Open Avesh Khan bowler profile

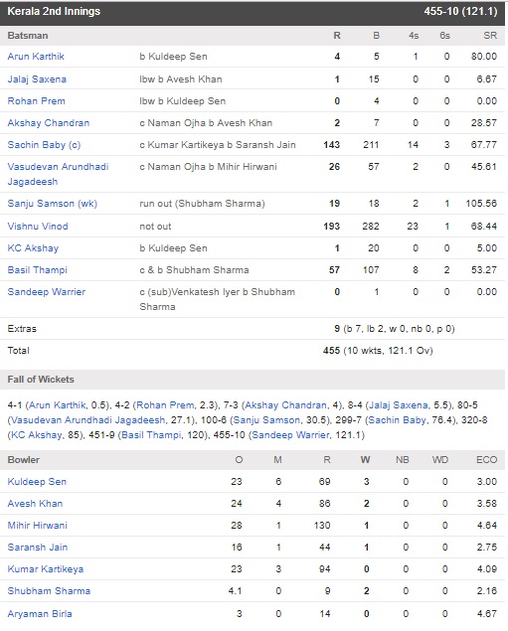[35, 504]
